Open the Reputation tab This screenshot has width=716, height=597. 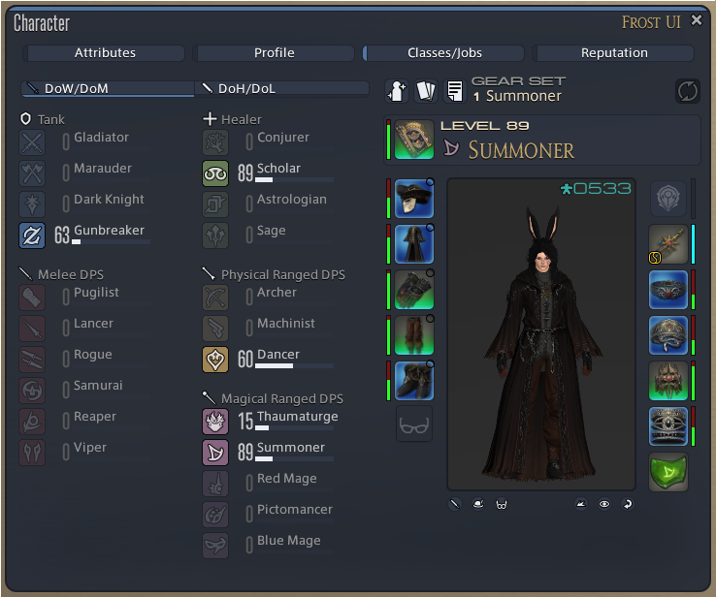point(614,53)
